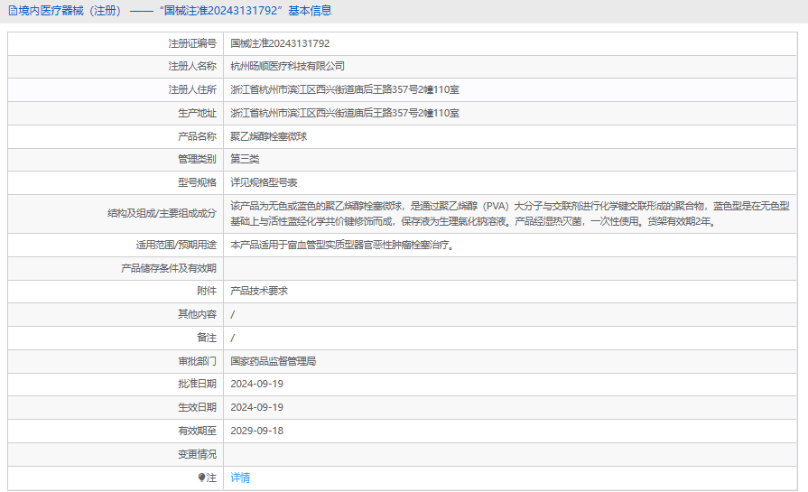The width and height of the screenshot is (808, 492).
Task: Click the slash value in the 其他内容 row
Action: [232, 314]
